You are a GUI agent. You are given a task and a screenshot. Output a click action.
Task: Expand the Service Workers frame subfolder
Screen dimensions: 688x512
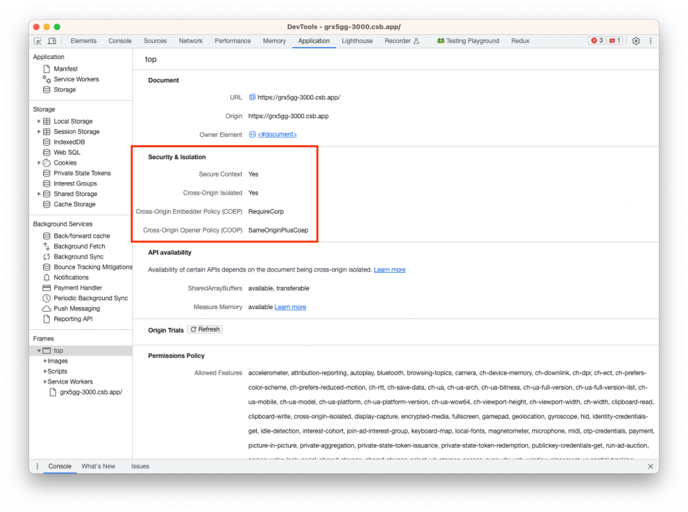click(45, 382)
